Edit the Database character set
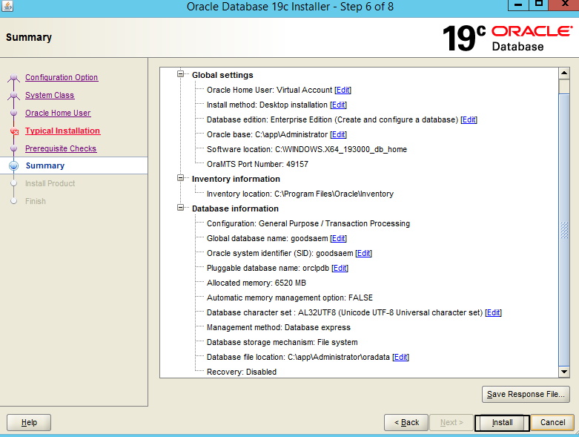This screenshot has height=437, width=579. click(x=493, y=312)
